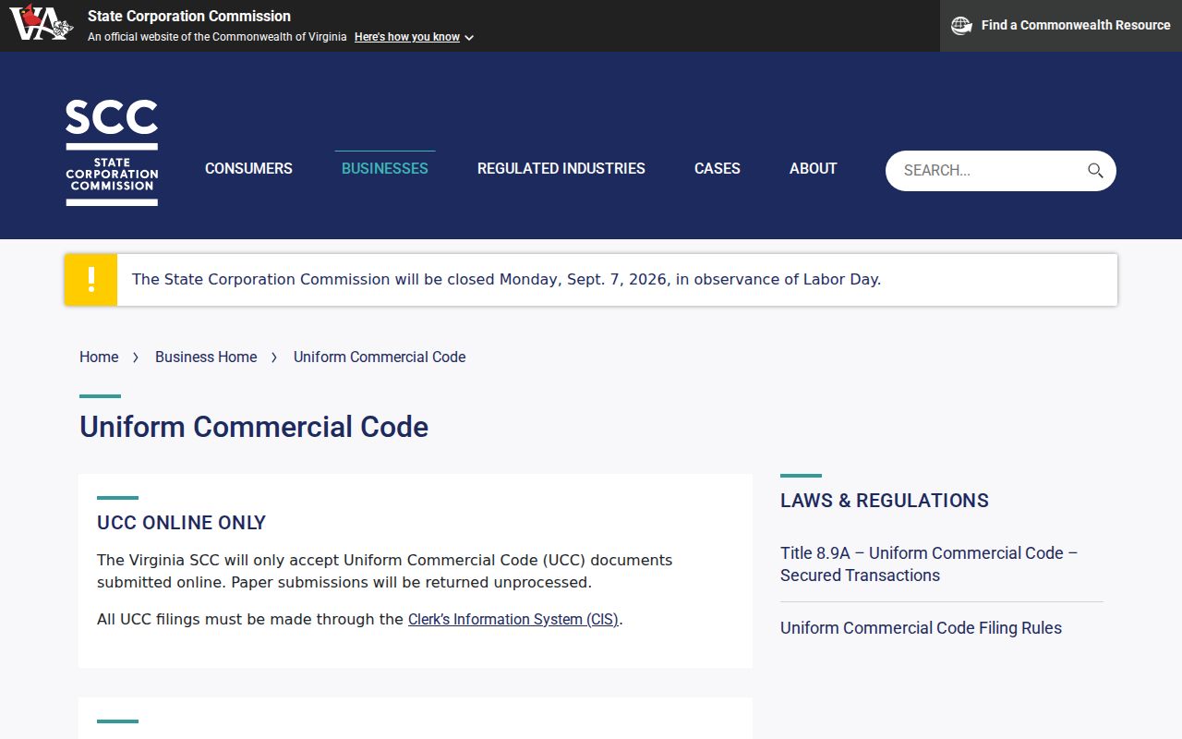Open Clerk's Information System (CIS) link

(x=513, y=619)
